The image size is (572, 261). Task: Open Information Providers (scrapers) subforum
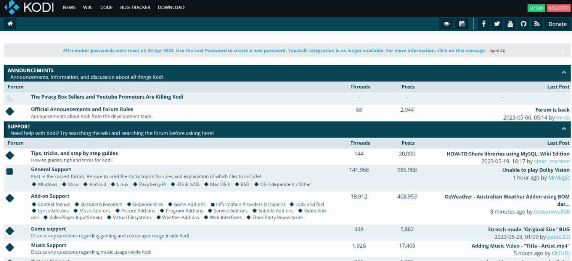(251, 204)
